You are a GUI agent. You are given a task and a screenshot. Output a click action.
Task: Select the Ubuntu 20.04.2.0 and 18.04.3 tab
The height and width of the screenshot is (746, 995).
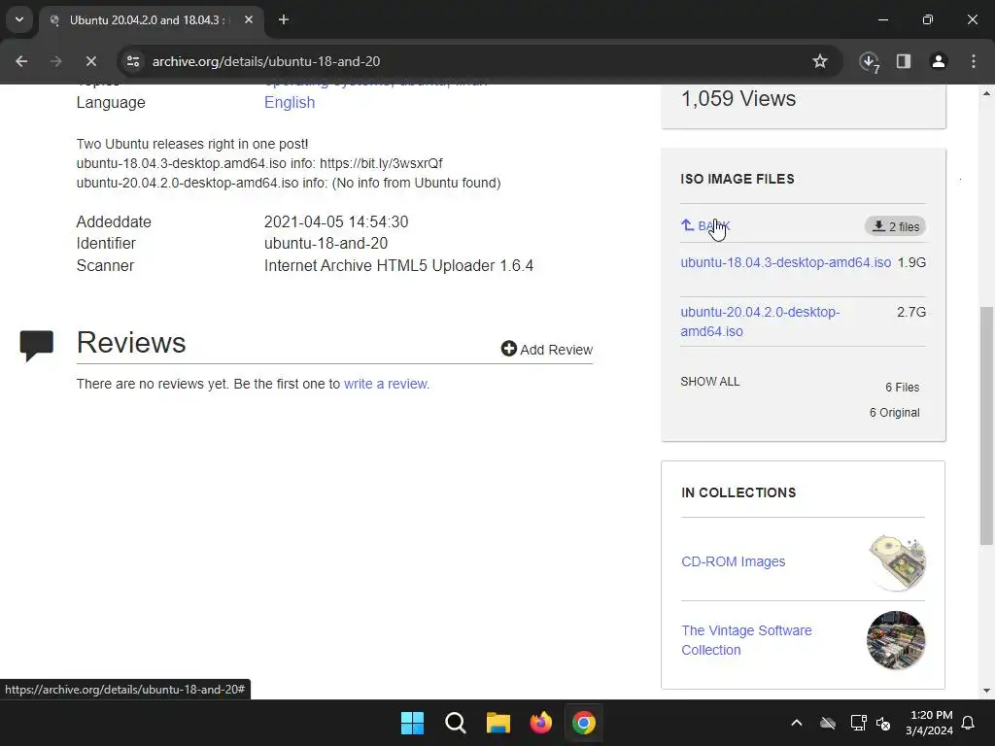[x=153, y=19]
